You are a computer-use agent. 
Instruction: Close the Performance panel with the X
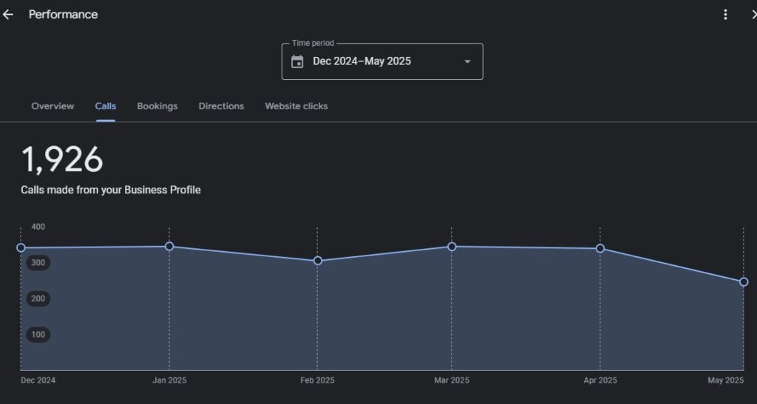(x=753, y=15)
